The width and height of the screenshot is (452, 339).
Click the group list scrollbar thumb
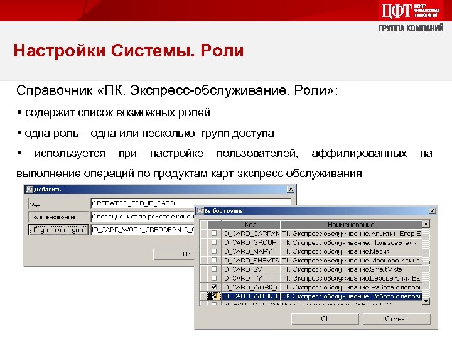point(426,262)
